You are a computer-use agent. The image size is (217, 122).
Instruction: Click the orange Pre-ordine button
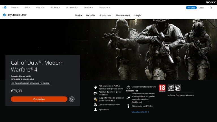click(x=39, y=99)
